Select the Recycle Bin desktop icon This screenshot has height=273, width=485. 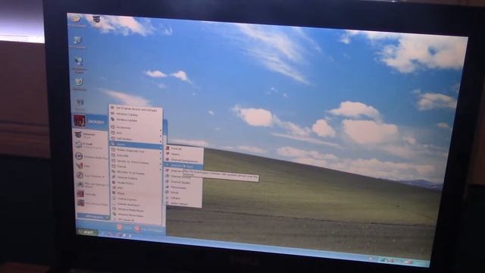pos(79,84)
